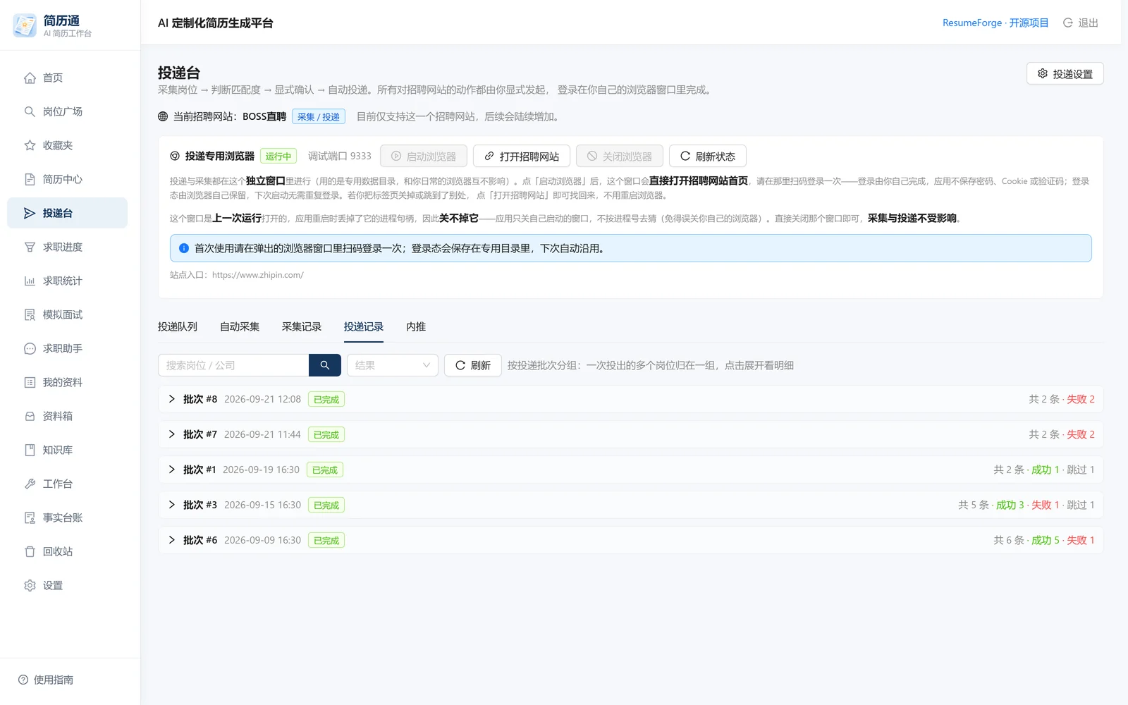1128x705 pixels.
Task: Click the 投递台 page heading
Action: [179, 73]
